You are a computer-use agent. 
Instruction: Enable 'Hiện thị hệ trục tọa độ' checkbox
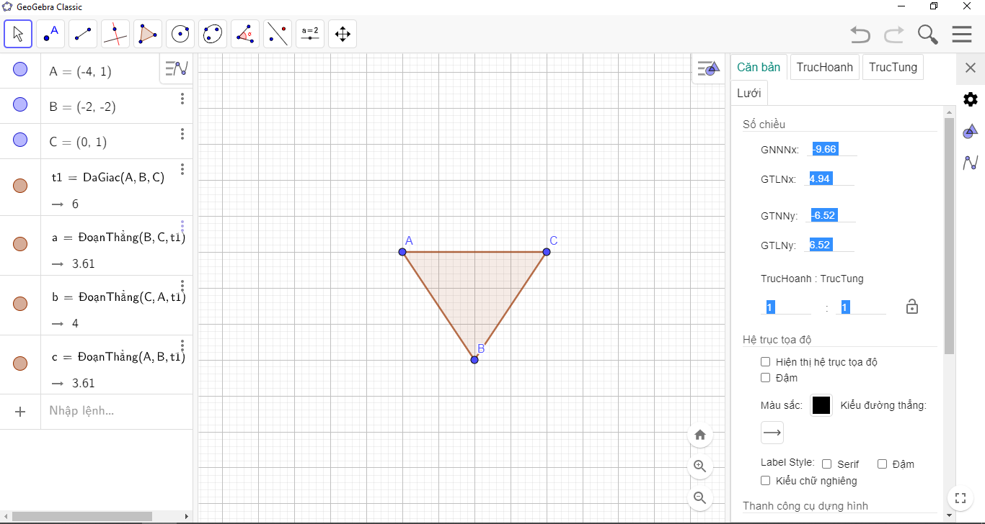[x=766, y=362]
